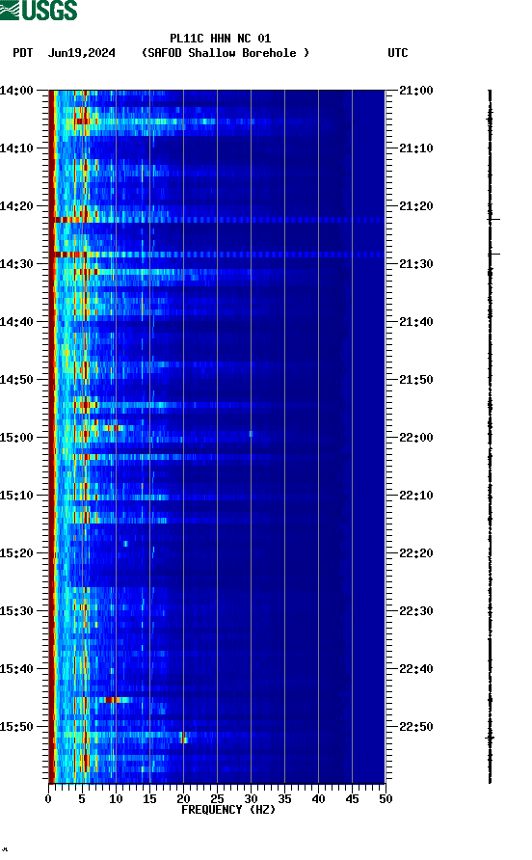This screenshot has width=532, height=860.
Task: Click the seismogram spike near 21:22 UTC
Action: pyautogui.click(x=493, y=220)
